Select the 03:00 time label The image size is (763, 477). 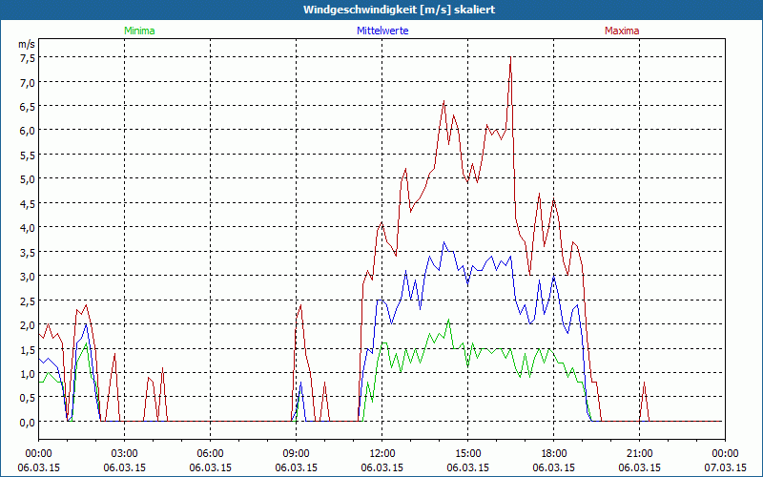point(124,453)
